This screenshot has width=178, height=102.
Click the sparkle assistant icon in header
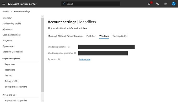click(x=157, y=4)
